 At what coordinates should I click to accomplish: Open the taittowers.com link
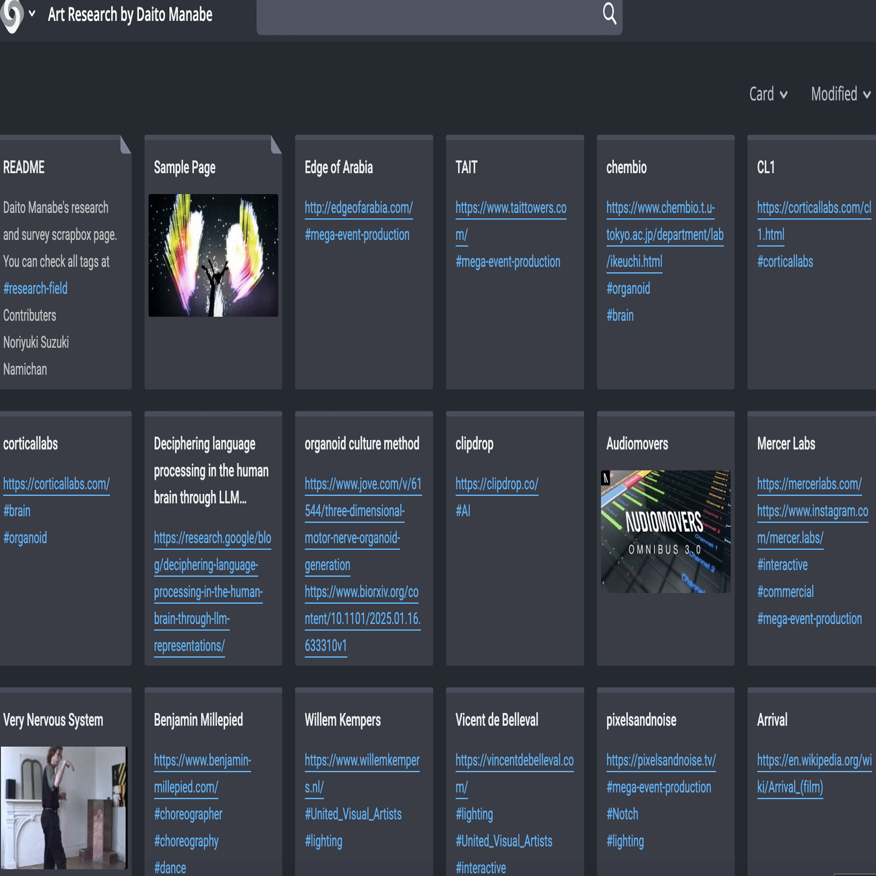511,221
